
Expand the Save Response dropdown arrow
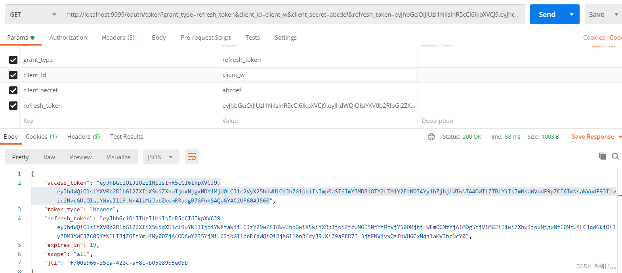[620, 137]
